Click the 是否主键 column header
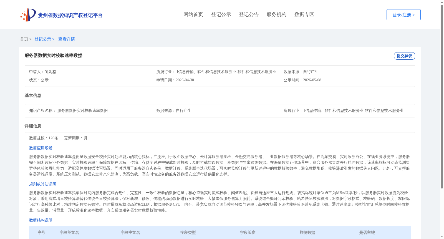The width and height of the screenshot is (444, 239). click(367, 233)
